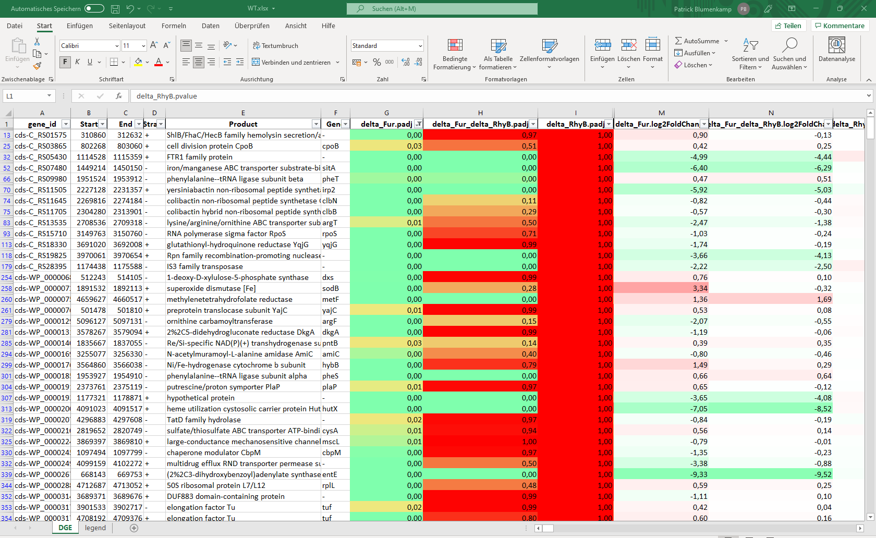The width and height of the screenshot is (876, 538).
Task: Click the Format Painter brush icon
Action: click(37, 66)
